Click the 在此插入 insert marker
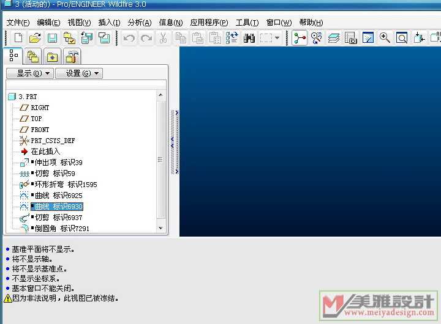The width and height of the screenshot is (441, 324). coord(45,152)
